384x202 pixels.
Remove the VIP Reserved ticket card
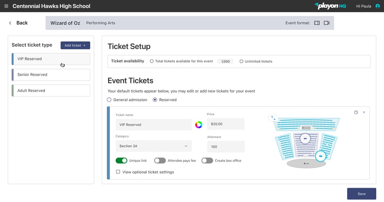(x=364, y=112)
